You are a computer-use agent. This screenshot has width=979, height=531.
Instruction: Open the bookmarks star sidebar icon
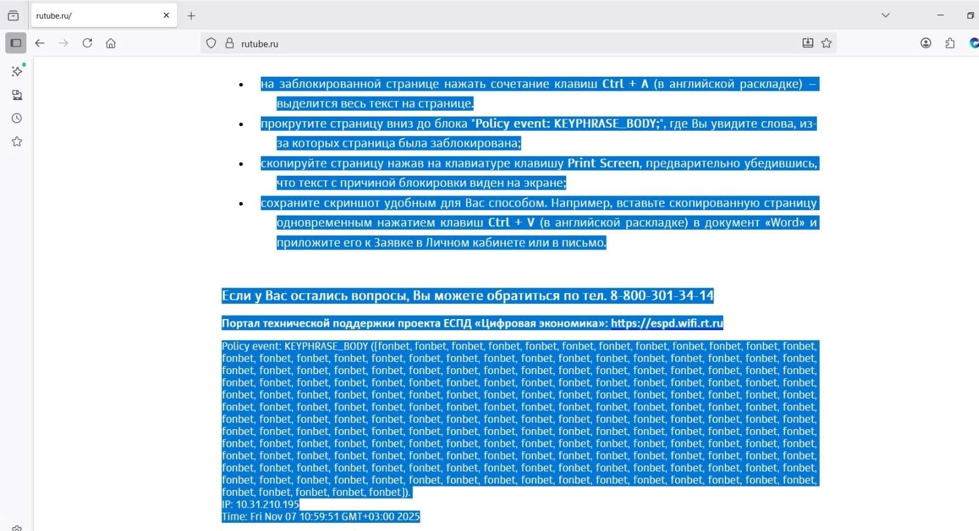[17, 142]
